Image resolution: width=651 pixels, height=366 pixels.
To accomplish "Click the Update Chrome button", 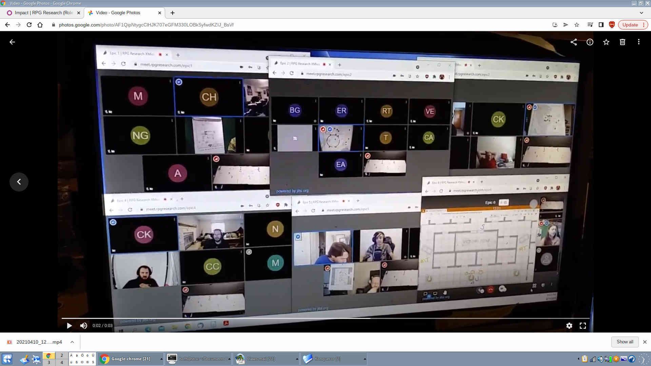I will 633,25.
